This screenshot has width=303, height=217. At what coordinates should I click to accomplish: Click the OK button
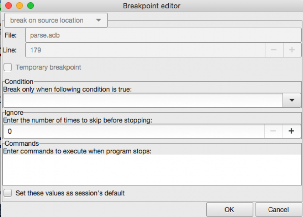click(x=230, y=210)
